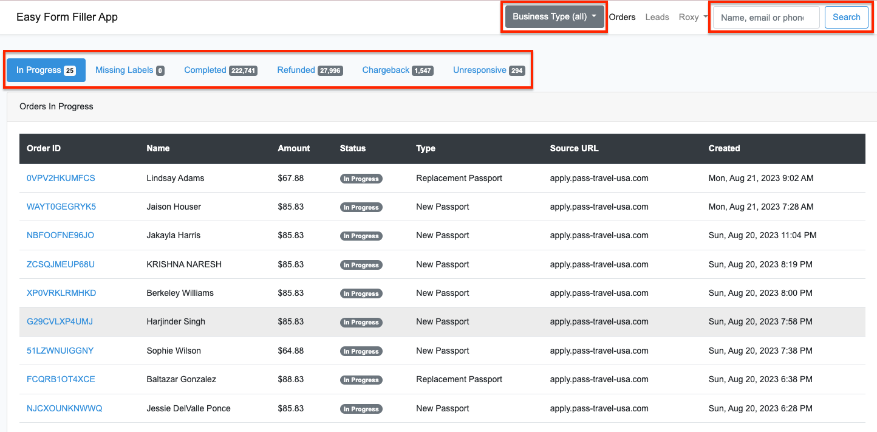
Task: Open order WAYT0GEGRYK5 for Jaison Houser
Action: coord(61,207)
